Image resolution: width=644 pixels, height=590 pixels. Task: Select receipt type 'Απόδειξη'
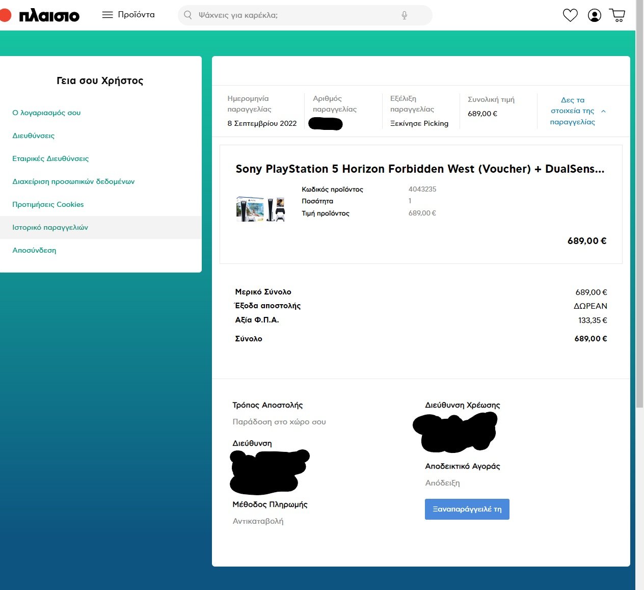click(442, 483)
